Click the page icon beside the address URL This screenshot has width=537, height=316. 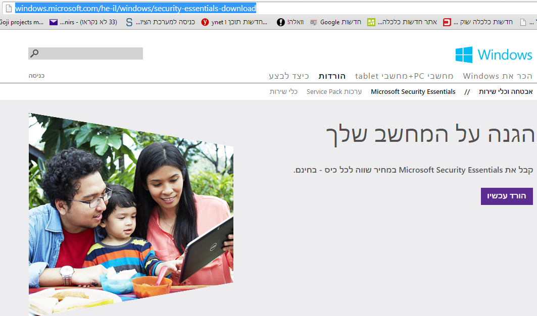(9, 8)
